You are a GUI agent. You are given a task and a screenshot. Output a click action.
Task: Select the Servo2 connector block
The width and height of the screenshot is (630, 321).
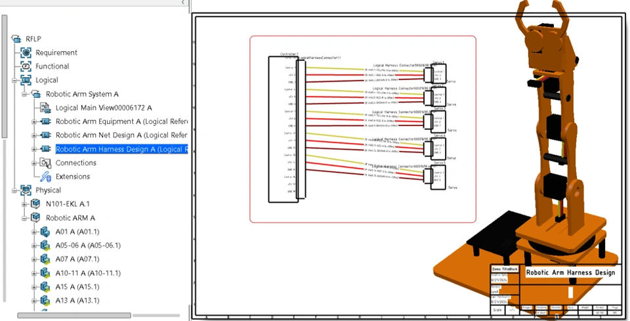tap(438, 97)
